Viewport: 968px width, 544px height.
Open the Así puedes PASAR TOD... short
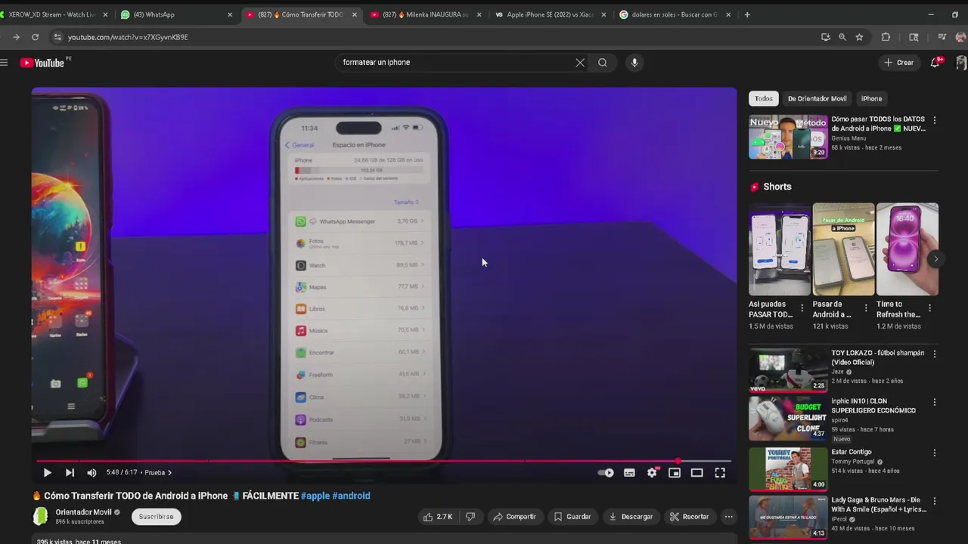[780, 249]
